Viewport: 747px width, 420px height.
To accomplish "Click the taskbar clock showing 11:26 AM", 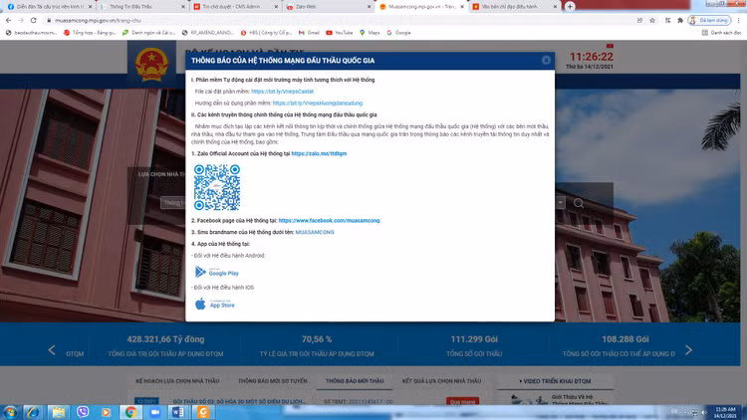I will 725,412.
